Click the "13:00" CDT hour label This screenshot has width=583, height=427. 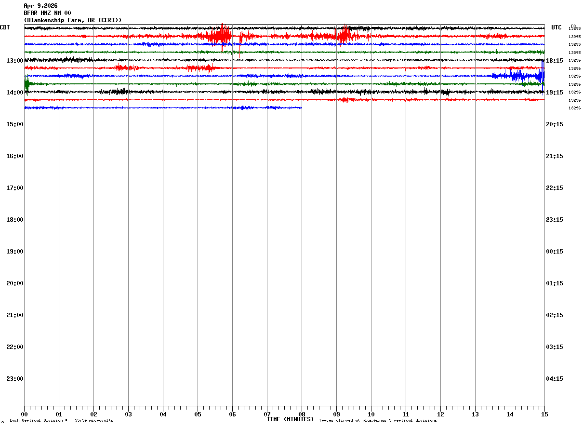(x=15, y=61)
